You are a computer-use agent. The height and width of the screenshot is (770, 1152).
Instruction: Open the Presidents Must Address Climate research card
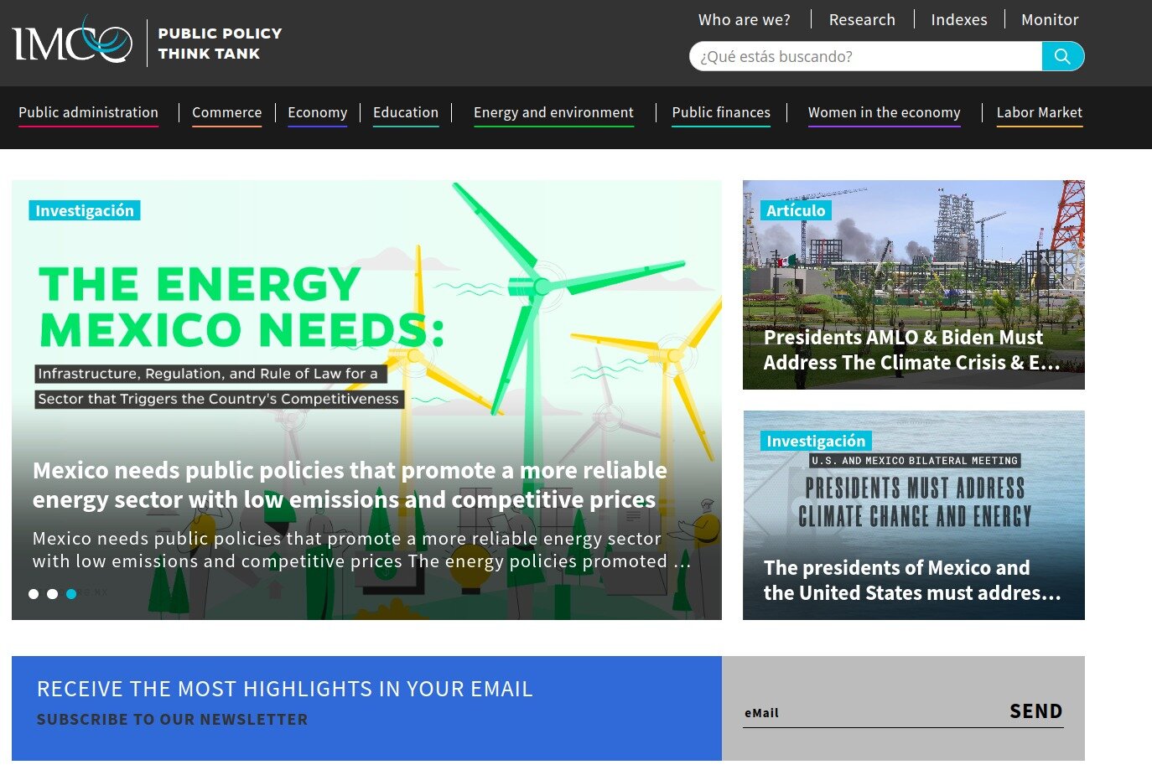[912, 580]
